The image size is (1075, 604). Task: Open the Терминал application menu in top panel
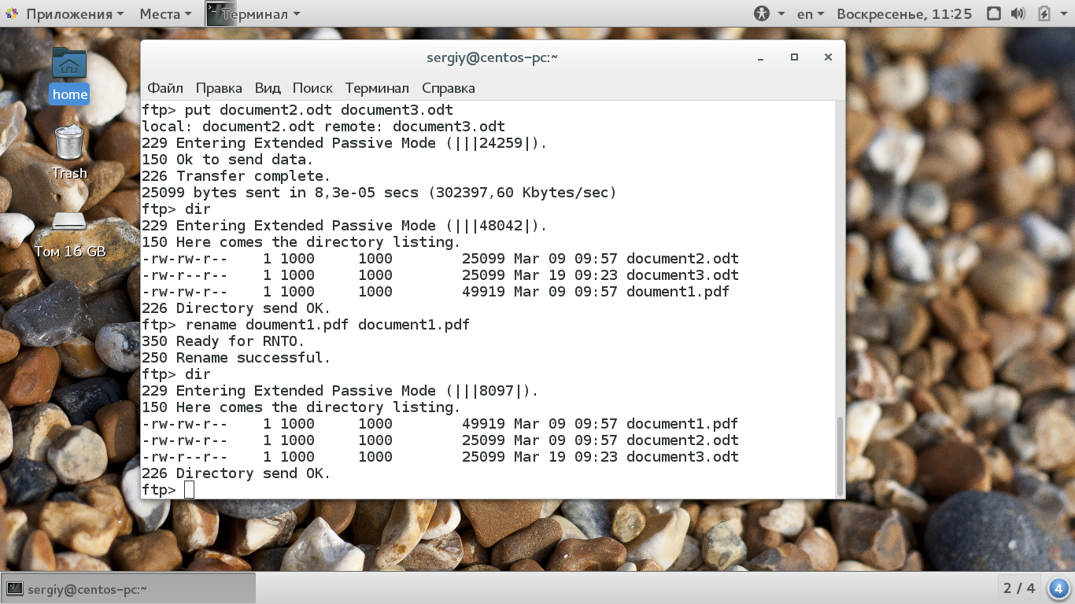[253, 13]
